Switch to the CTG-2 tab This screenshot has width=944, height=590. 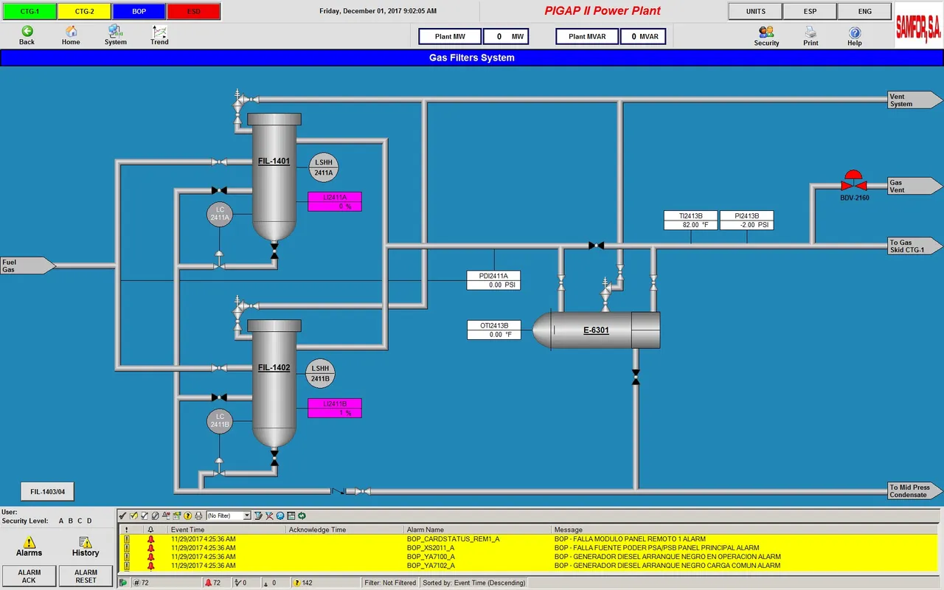(x=84, y=11)
